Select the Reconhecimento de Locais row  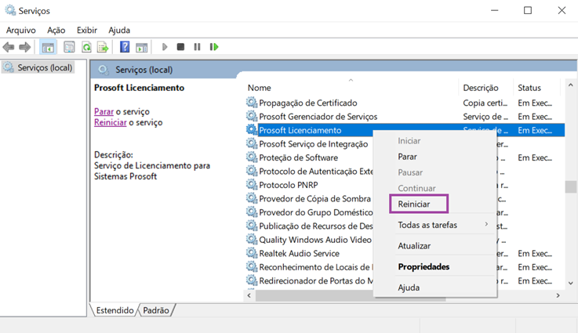pyautogui.click(x=316, y=267)
